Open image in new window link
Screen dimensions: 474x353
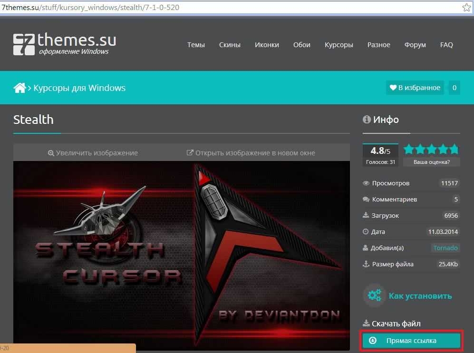click(251, 153)
